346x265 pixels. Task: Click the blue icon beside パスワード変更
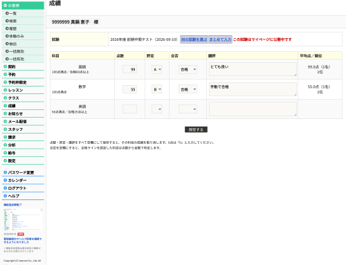[x=6, y=172]
